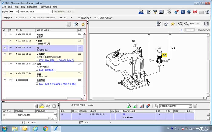Click the printer icon in the top toolbar

coord(169,12)
